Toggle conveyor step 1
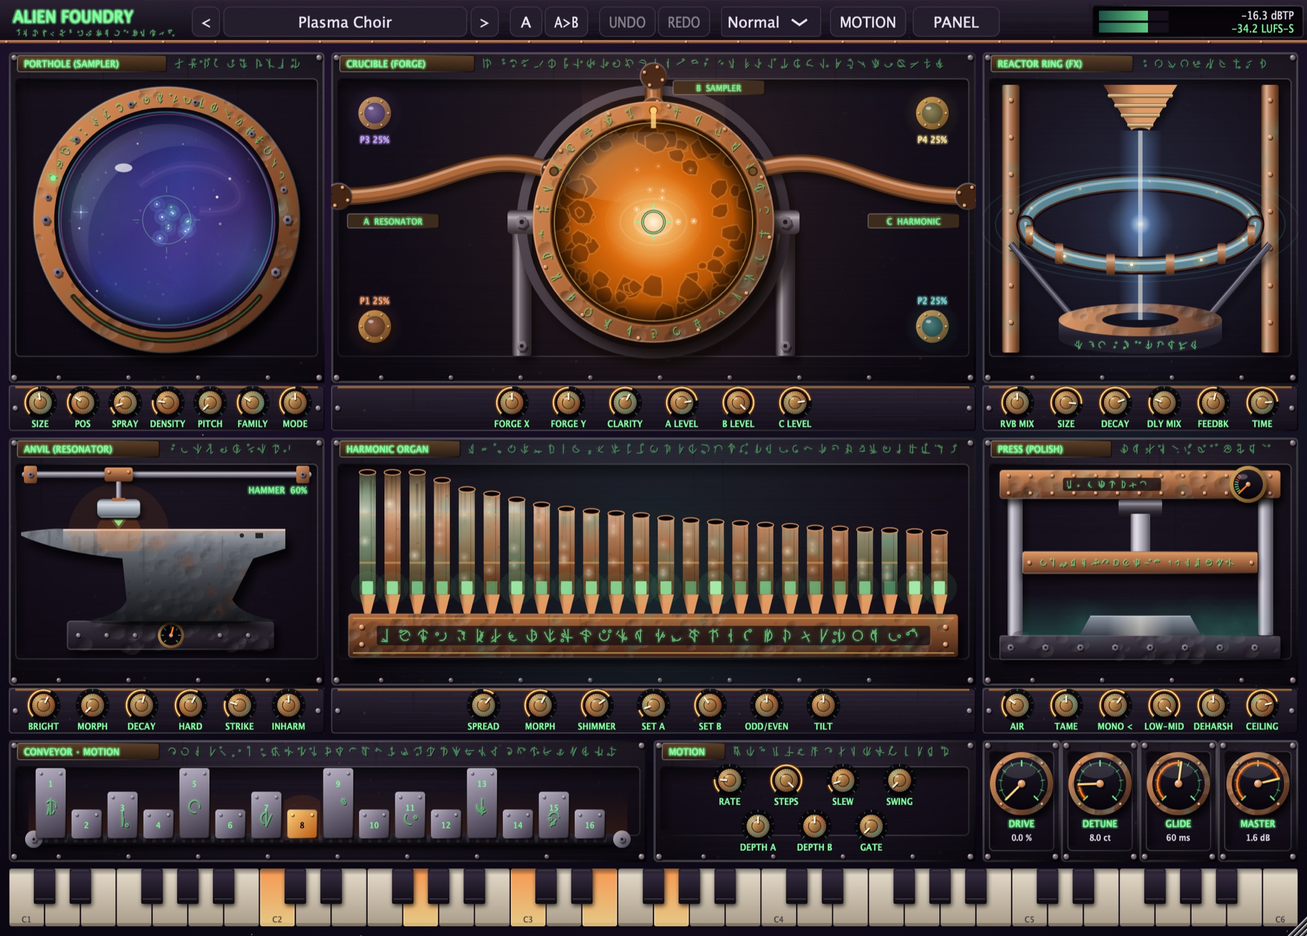Viewport: 1307px width, 936px height. point(50,803)
